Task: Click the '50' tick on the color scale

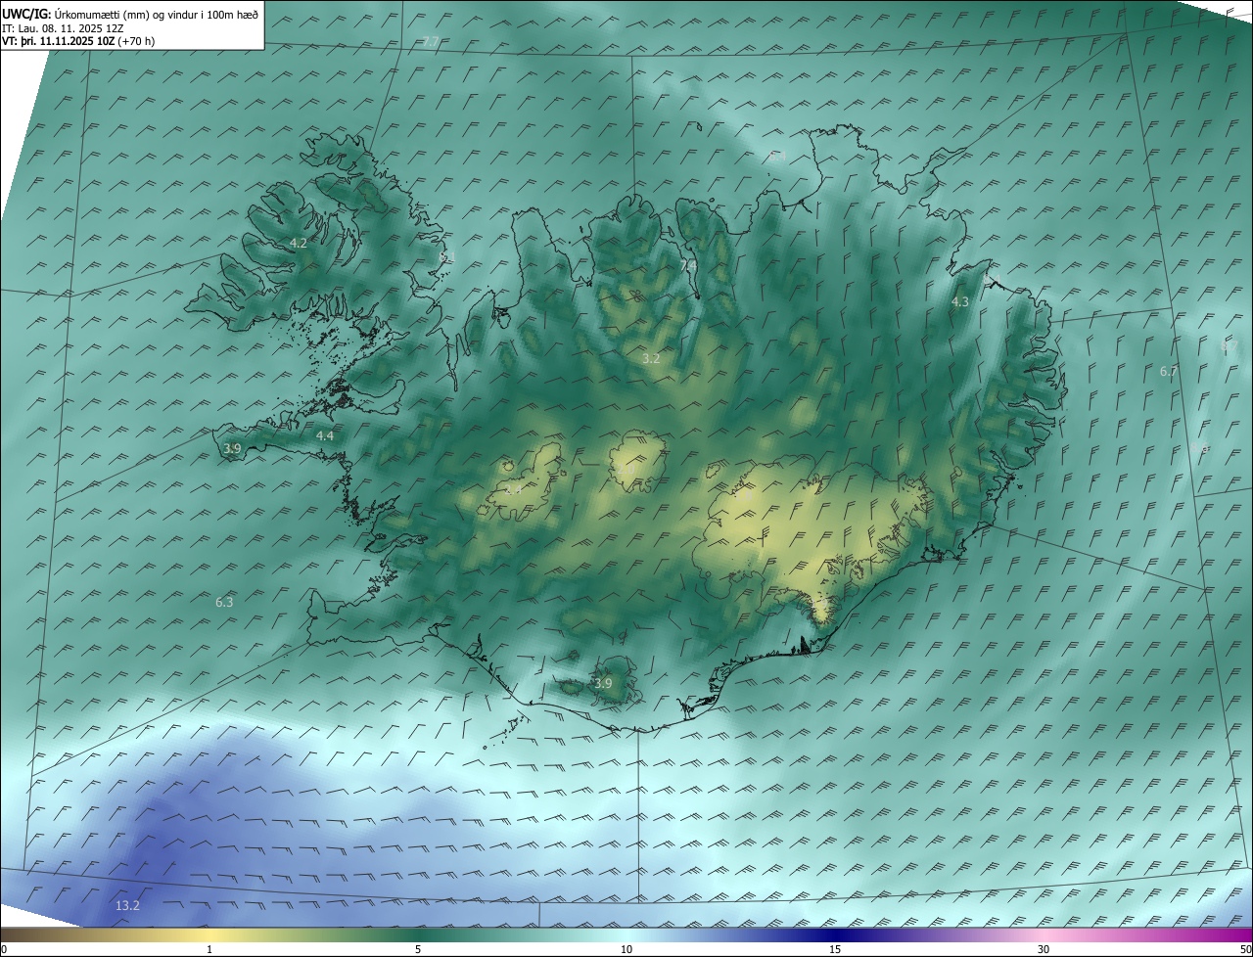Action: (1245, 949)
